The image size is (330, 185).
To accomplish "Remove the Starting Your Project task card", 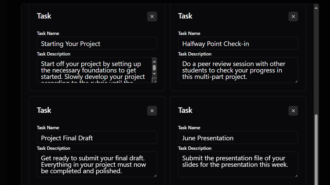I will click(x=152, y=16).
